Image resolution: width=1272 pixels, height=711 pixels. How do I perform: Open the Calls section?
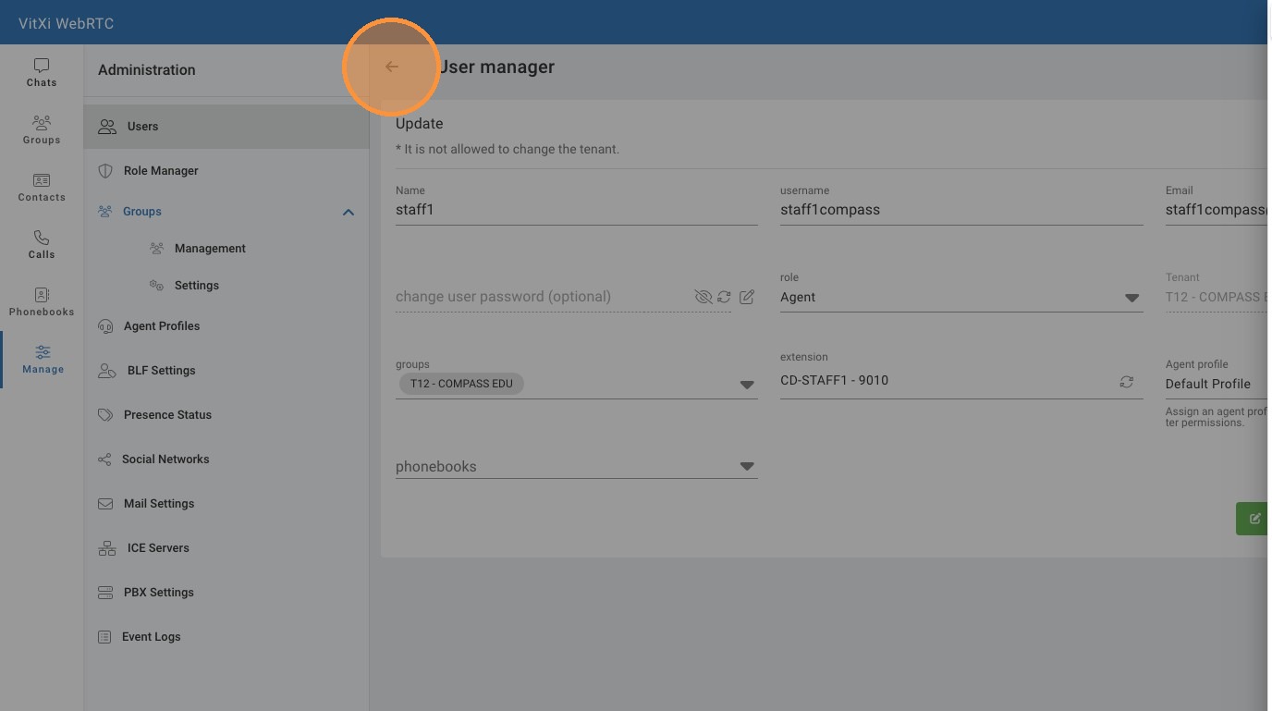(42, 244)
